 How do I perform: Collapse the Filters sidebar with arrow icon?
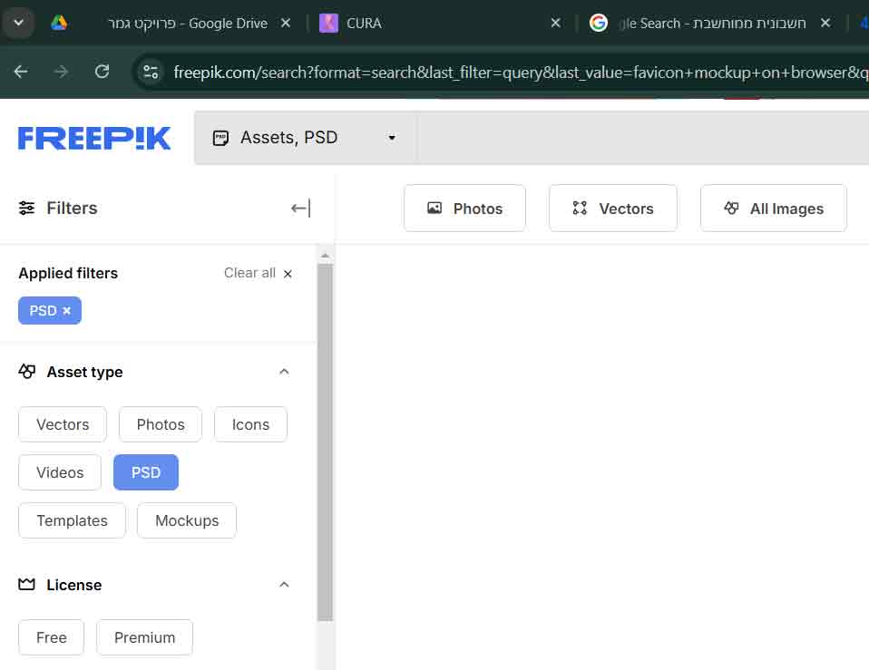click(x=300, y=209)
